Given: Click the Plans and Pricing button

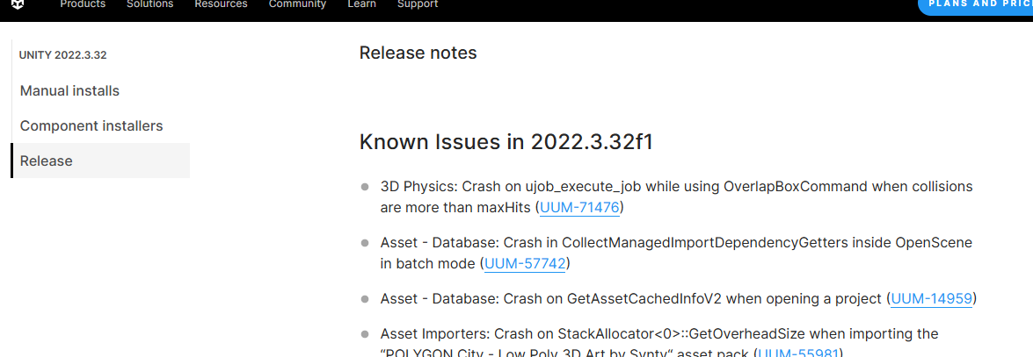Looking at the screenshot, I should point(976,5).
